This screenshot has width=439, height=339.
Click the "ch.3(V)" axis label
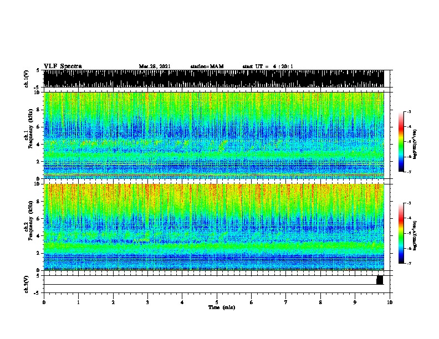pyautogui.click(x=27, y=284)
